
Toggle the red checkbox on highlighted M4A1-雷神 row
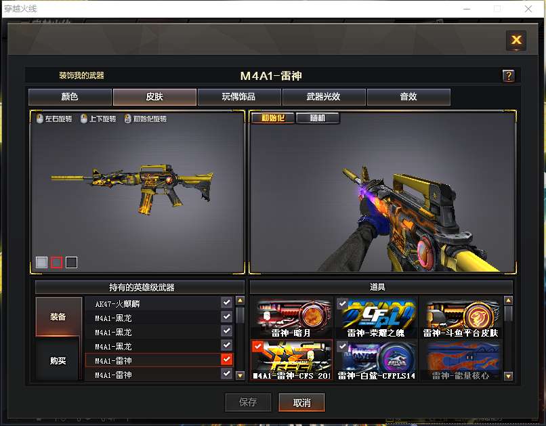pos(227,360)
